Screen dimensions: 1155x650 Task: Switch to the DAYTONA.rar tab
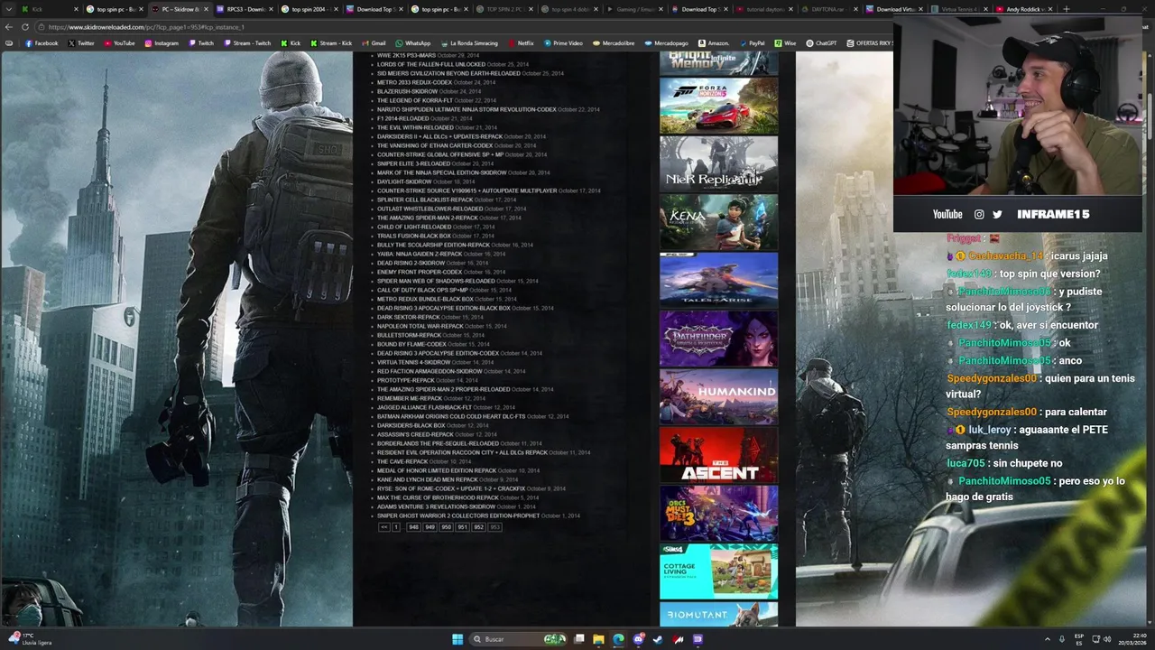coord(827,9)
